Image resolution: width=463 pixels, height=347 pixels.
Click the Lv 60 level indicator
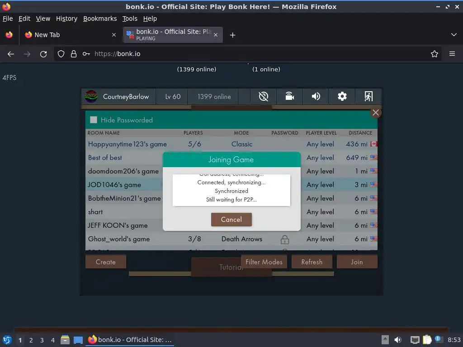(x=173, y=97)
